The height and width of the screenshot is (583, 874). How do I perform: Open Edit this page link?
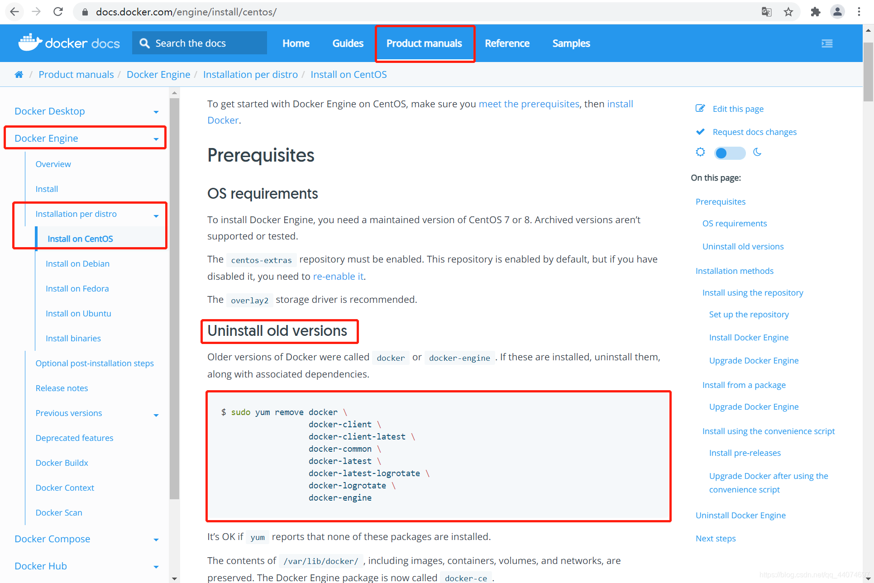[x=738, y=109]
